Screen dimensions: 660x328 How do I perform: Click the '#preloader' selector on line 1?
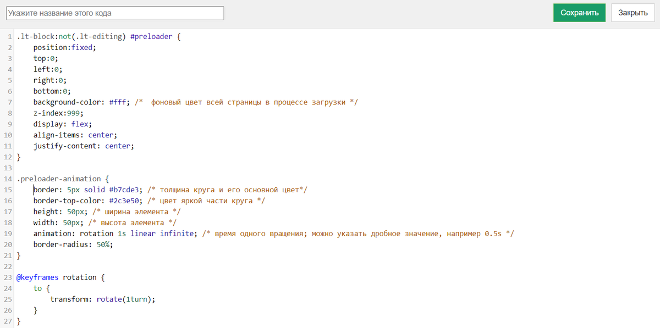[x=151, y=36]
